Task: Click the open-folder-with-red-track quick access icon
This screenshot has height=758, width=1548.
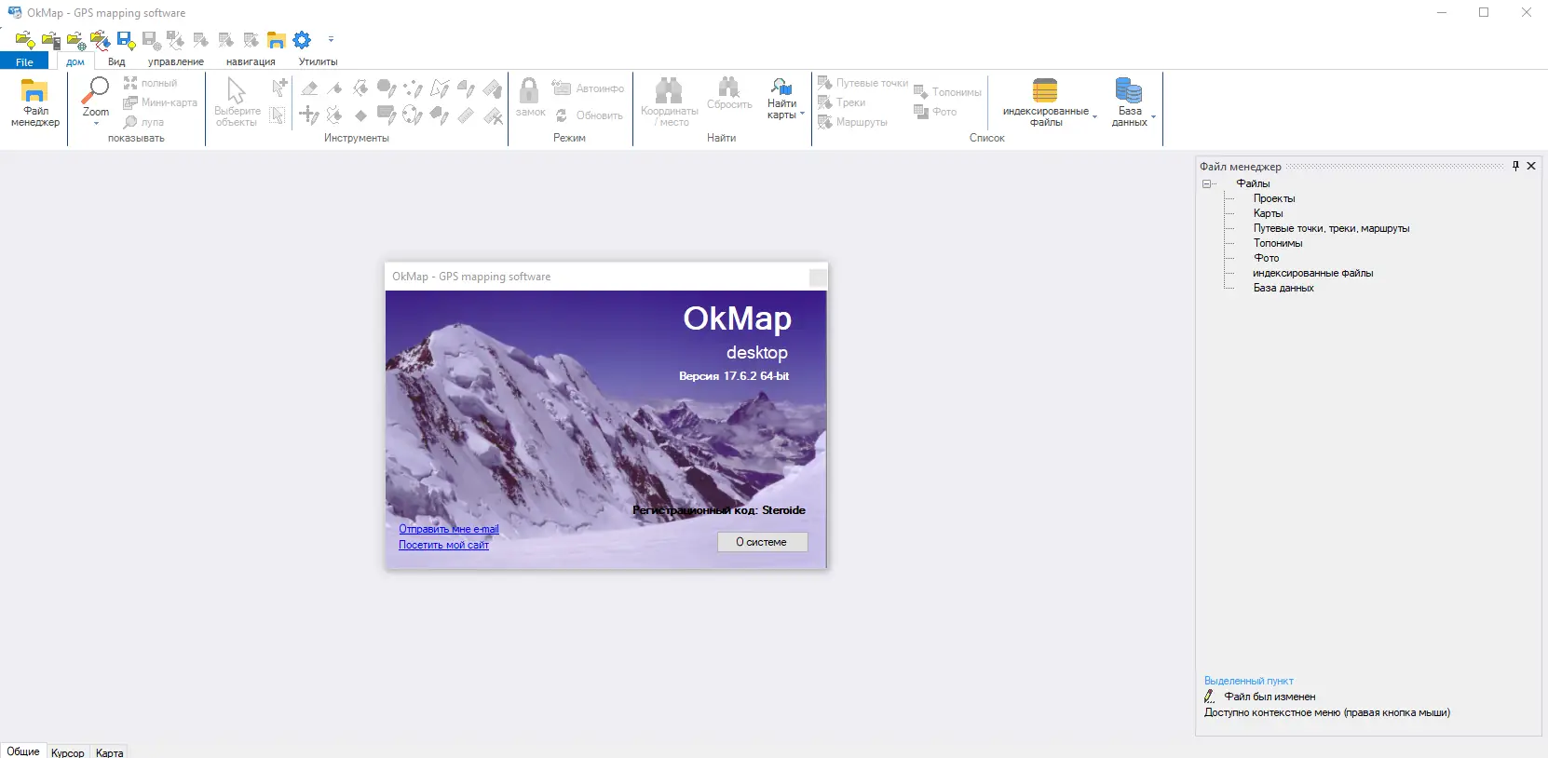Action: pyautogui.click(x=101, y=40)
